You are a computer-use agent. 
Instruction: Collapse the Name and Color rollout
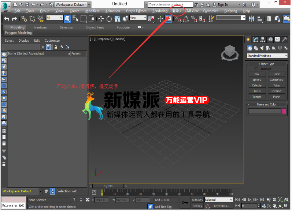click(x=267, y=105)
